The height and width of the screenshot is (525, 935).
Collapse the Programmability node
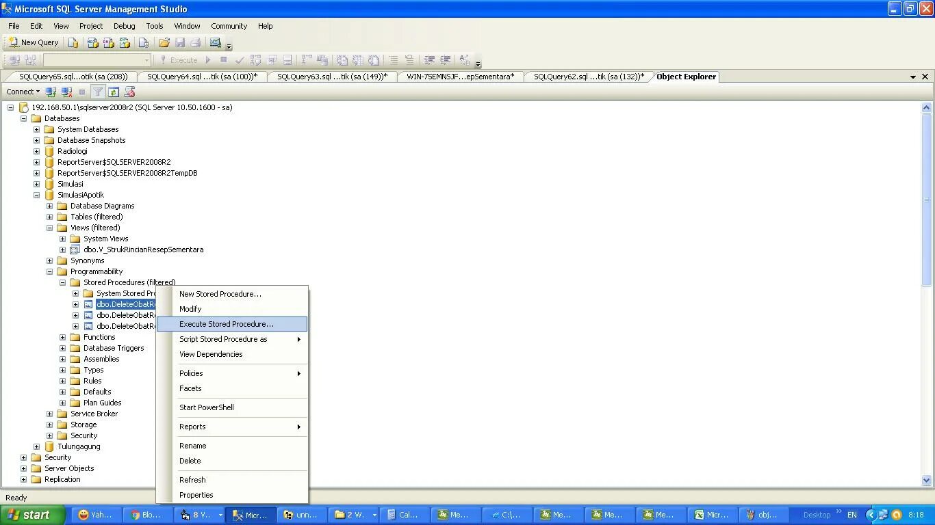(x=50, y=271)
